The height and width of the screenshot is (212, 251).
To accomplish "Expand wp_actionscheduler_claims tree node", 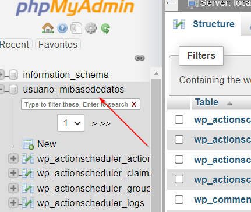I will click(x=13, y=173).
